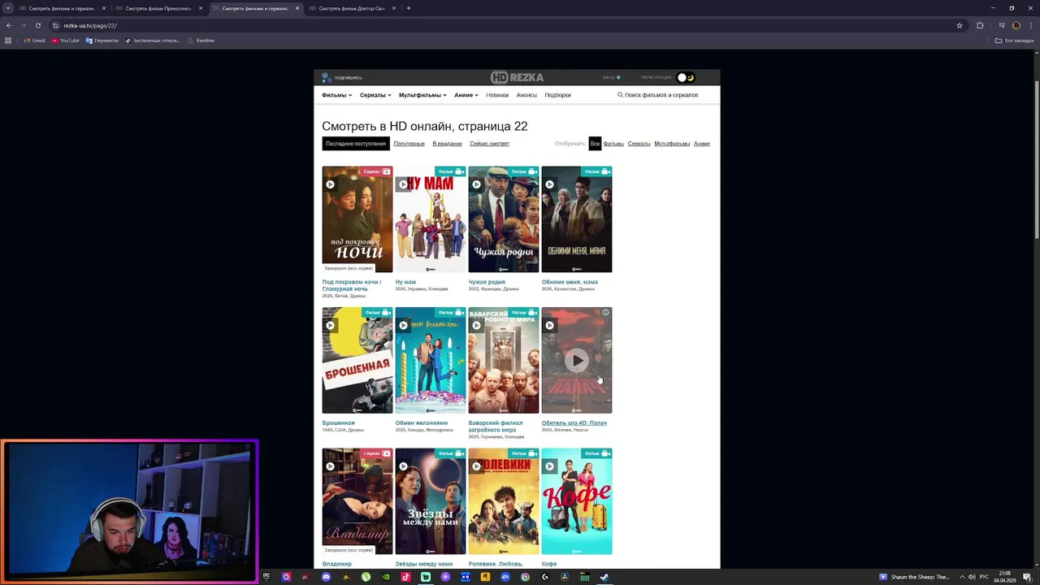Click the search magnifier icon

click(x=620, y=95)
